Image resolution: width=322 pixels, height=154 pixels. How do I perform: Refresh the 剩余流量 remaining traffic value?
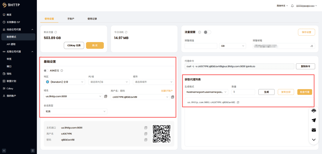point(56,32)
